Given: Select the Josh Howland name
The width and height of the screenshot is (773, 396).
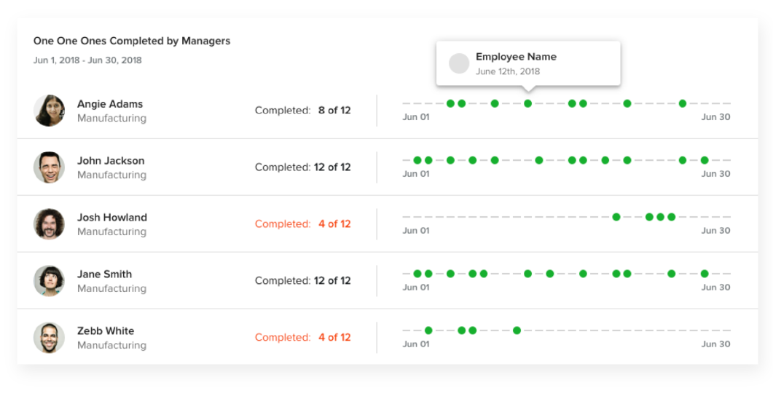Looking at the screenshot, I should (x=112, y=218).
